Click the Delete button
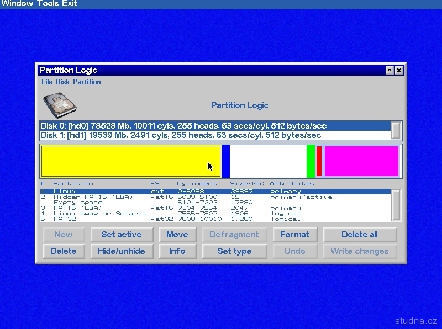Viewport: 442px width, 329px height. pos(64,251)
